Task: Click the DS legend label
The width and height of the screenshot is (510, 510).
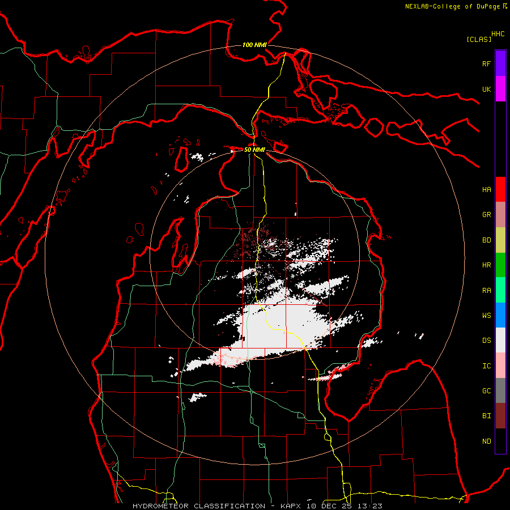Action: pyautogui.click(x=486, y=341)
